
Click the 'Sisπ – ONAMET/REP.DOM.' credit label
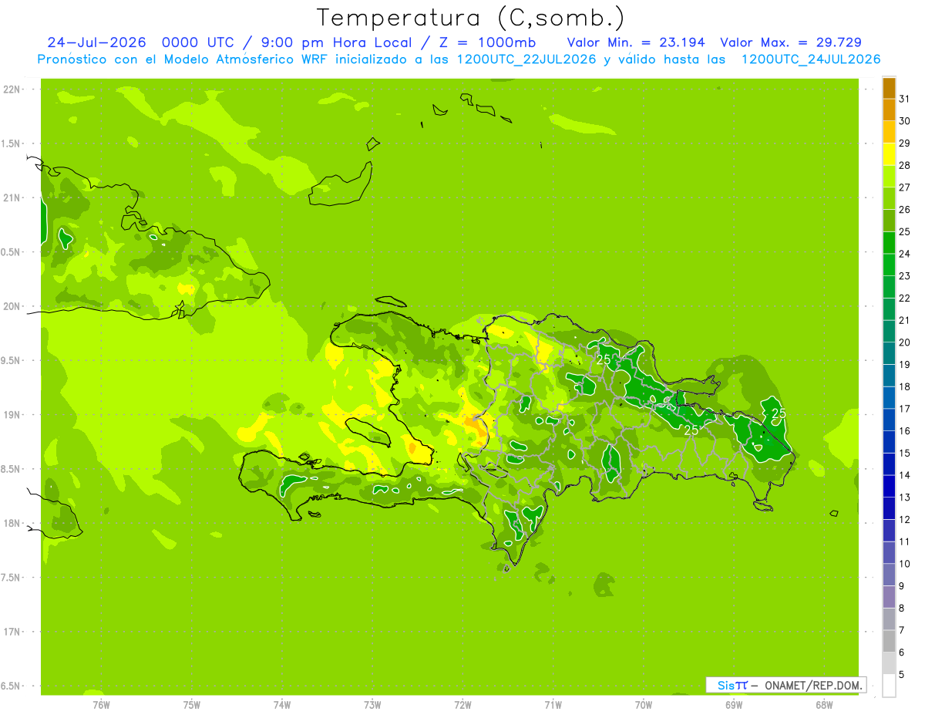point(785,685)
